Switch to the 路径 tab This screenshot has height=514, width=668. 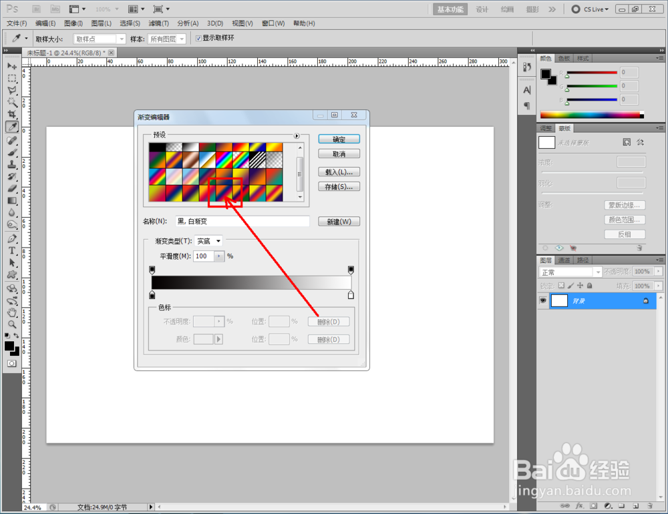[x=582, y=260]
